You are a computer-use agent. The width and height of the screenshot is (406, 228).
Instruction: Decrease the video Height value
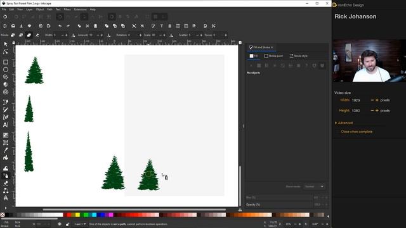(x=372, y=110)
